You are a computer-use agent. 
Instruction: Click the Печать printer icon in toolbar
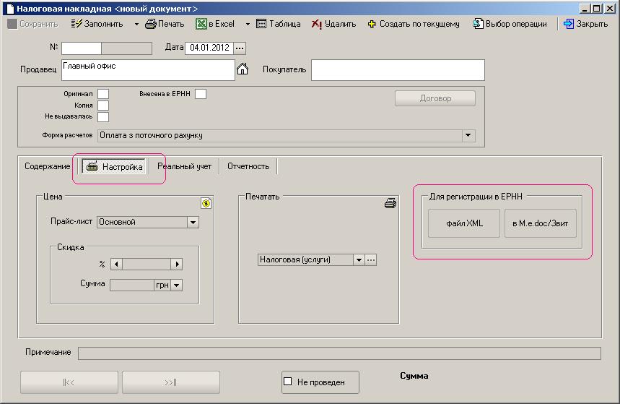[x=150, y=24]
